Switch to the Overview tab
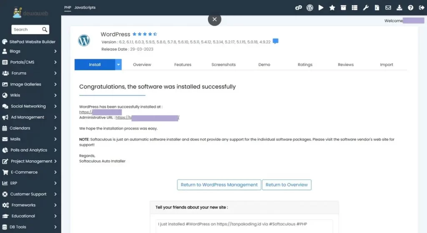The width and height of the screenshot is (427, 233). tap(142, 65)
